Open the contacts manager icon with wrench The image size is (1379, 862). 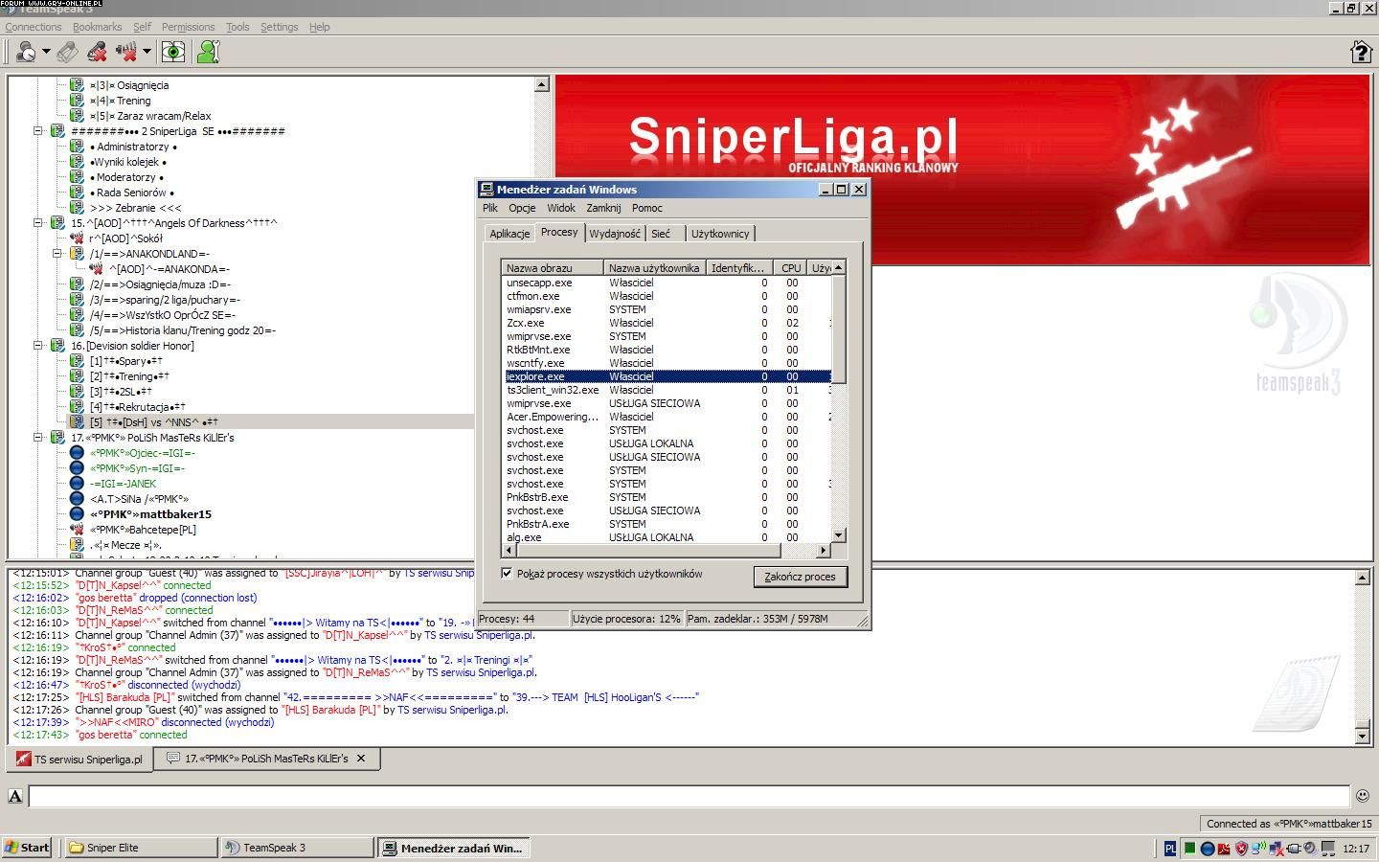(x=208, y=52)
